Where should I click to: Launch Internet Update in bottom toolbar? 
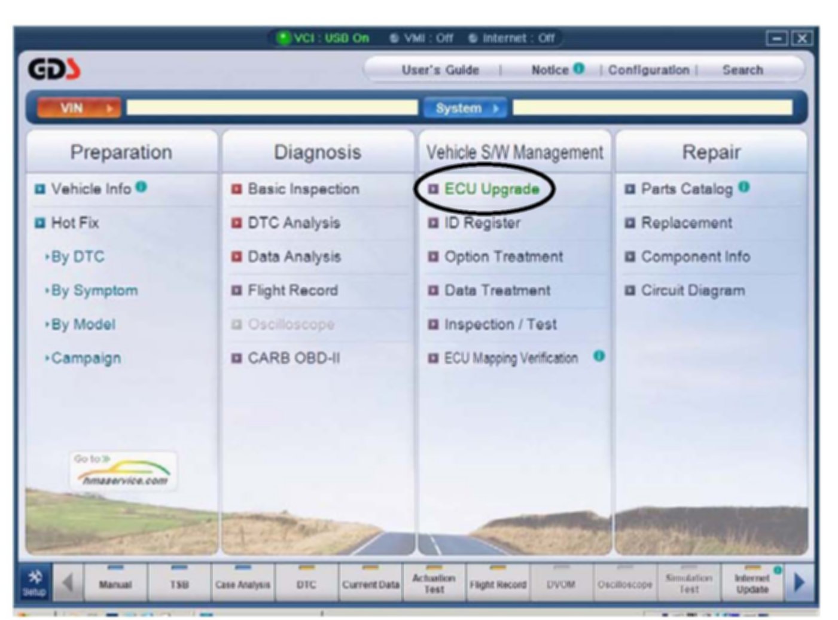pos(752,583)
